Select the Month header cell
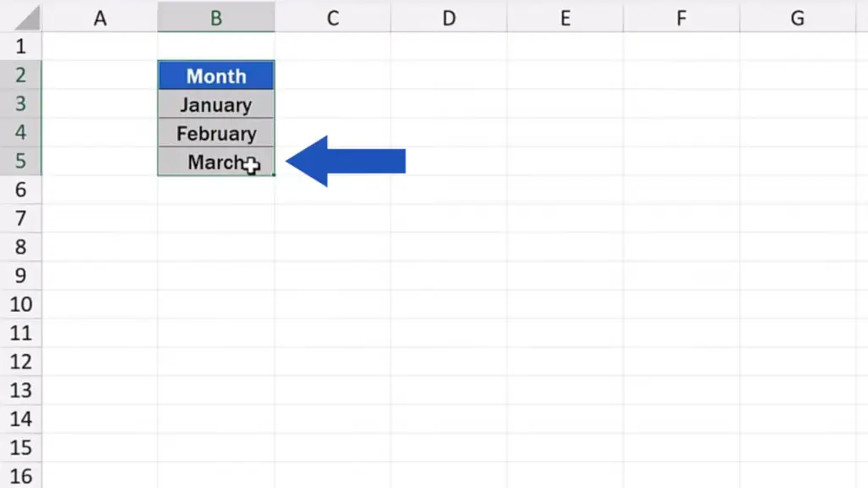Image resolution: width=868 pixels, height=488 pixels. (216, 75)
